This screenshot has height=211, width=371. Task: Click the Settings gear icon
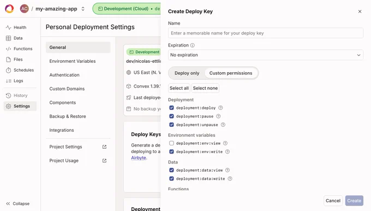(x=8, y=106)
